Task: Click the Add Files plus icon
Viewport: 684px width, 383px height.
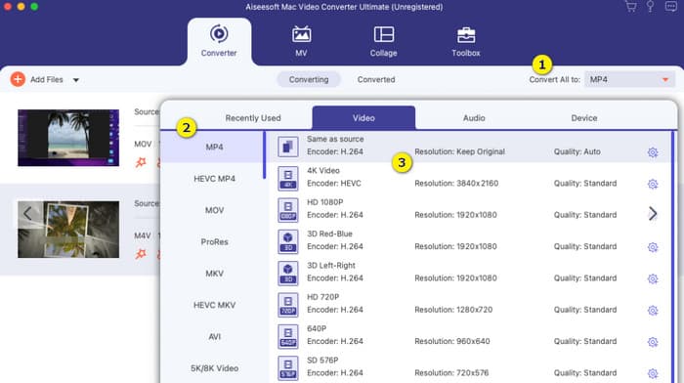Action: coord(18,79)
